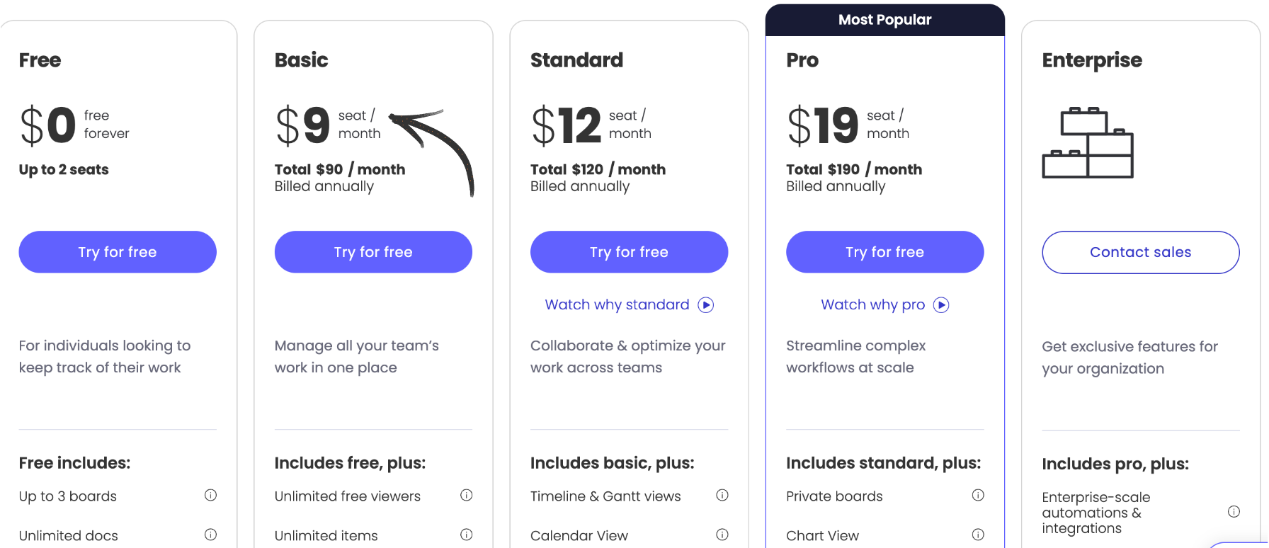
Task: Click info icon beside Unlimited docs
Action: click(x=210, y=535)
